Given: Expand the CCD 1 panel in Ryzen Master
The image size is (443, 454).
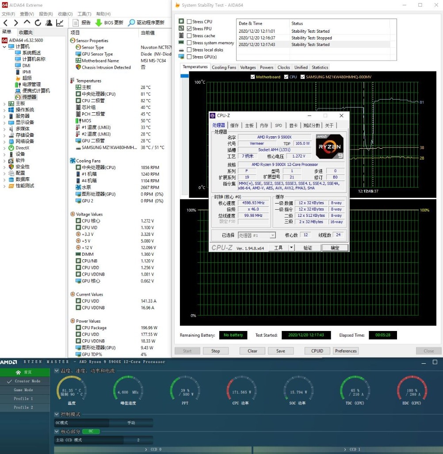Looking at the screenshot, I should (348, 450).
